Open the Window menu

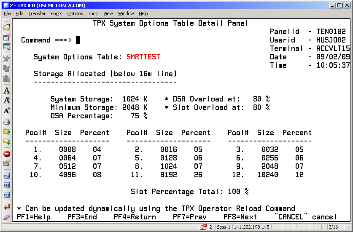[126, 13]
